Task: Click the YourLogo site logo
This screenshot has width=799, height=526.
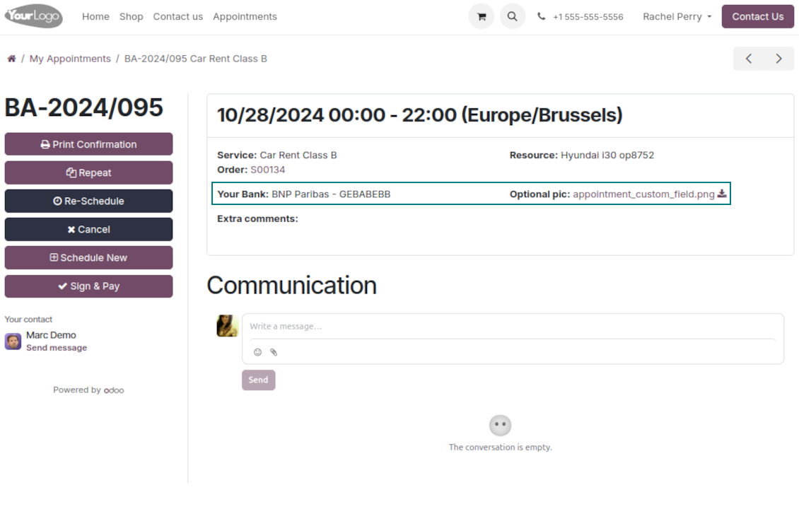Action: (x=34, y=16)
